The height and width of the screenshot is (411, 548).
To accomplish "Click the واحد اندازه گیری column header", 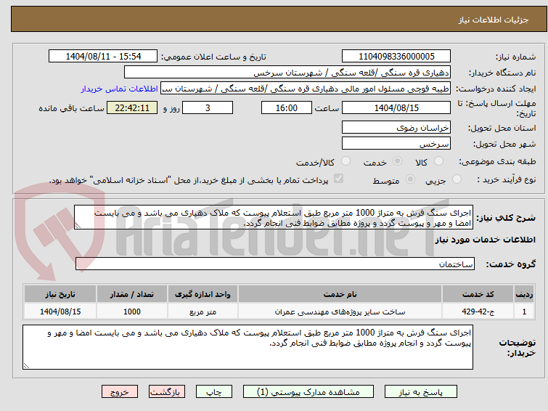I will [x=203, y=294].
